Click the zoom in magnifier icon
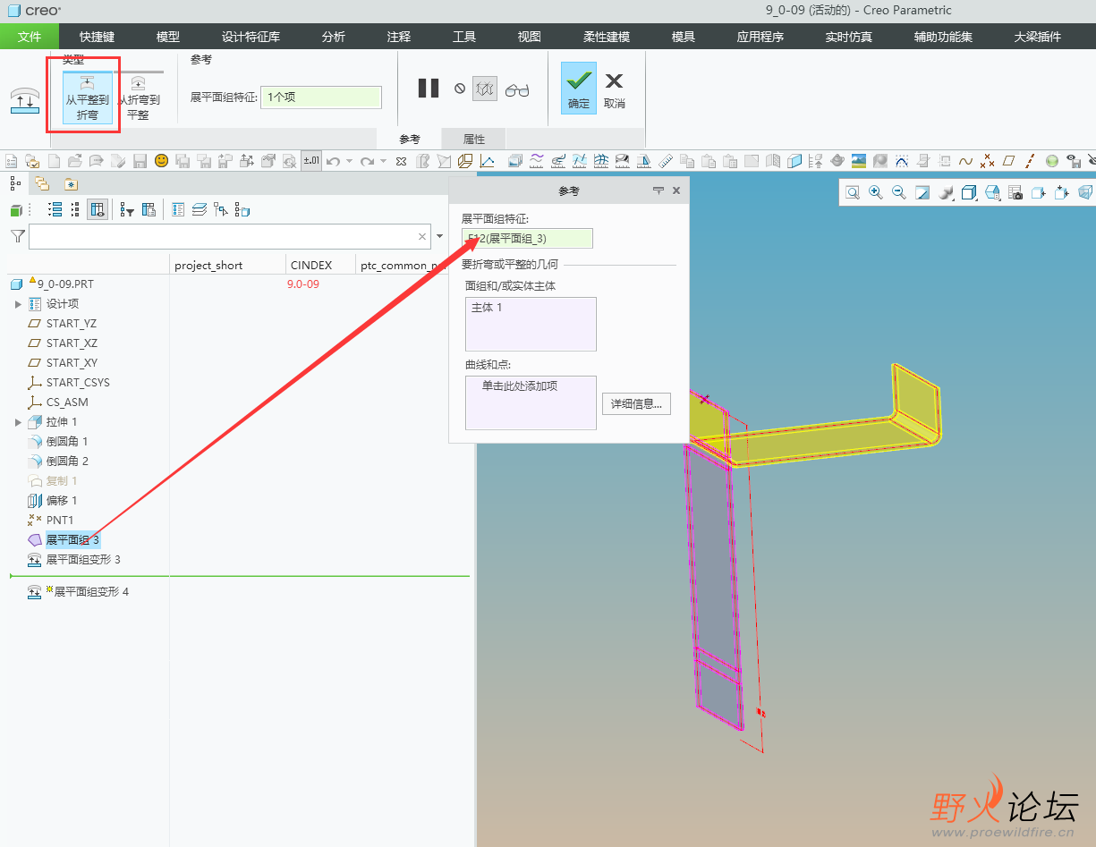This screenshot has width=1096, height=847. [x=875, y=192]
